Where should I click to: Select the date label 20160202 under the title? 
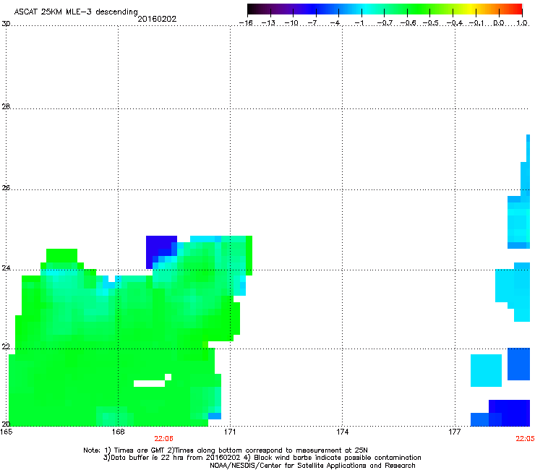click(157, 19)
